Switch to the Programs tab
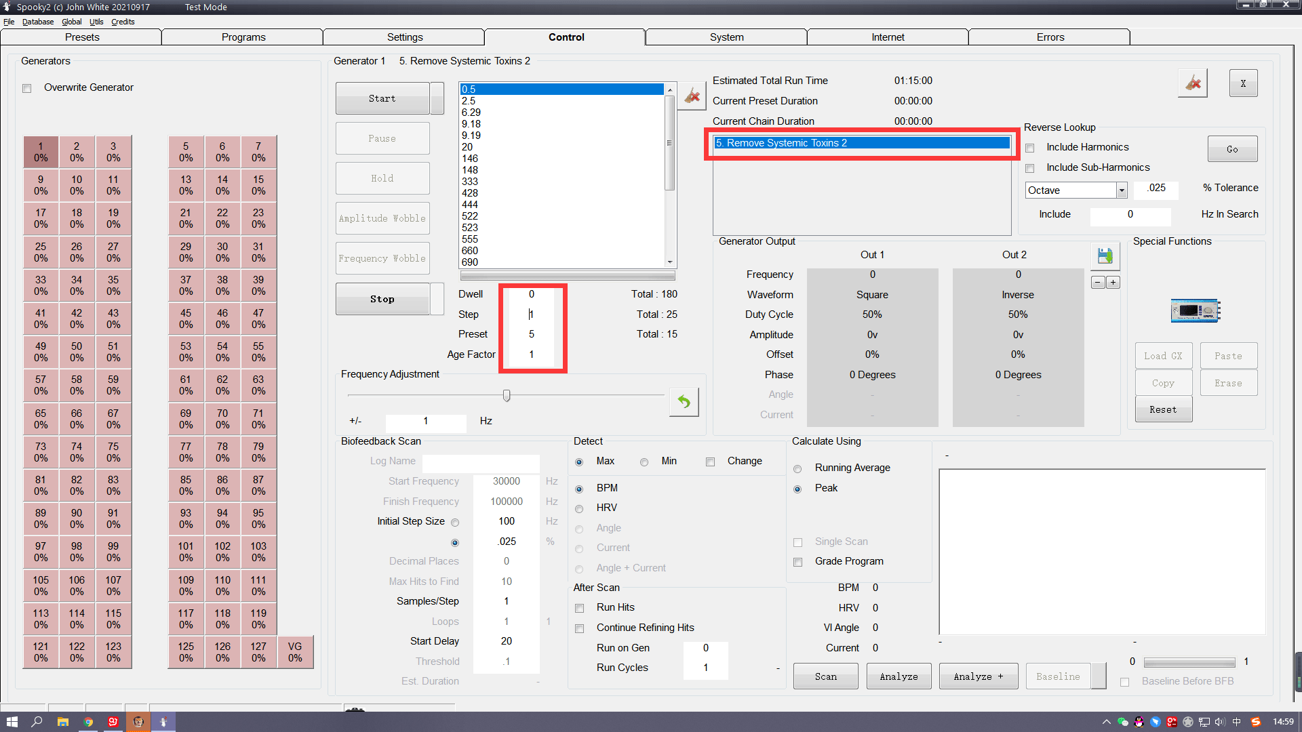 pyautogui.click(x=243, y=37)
